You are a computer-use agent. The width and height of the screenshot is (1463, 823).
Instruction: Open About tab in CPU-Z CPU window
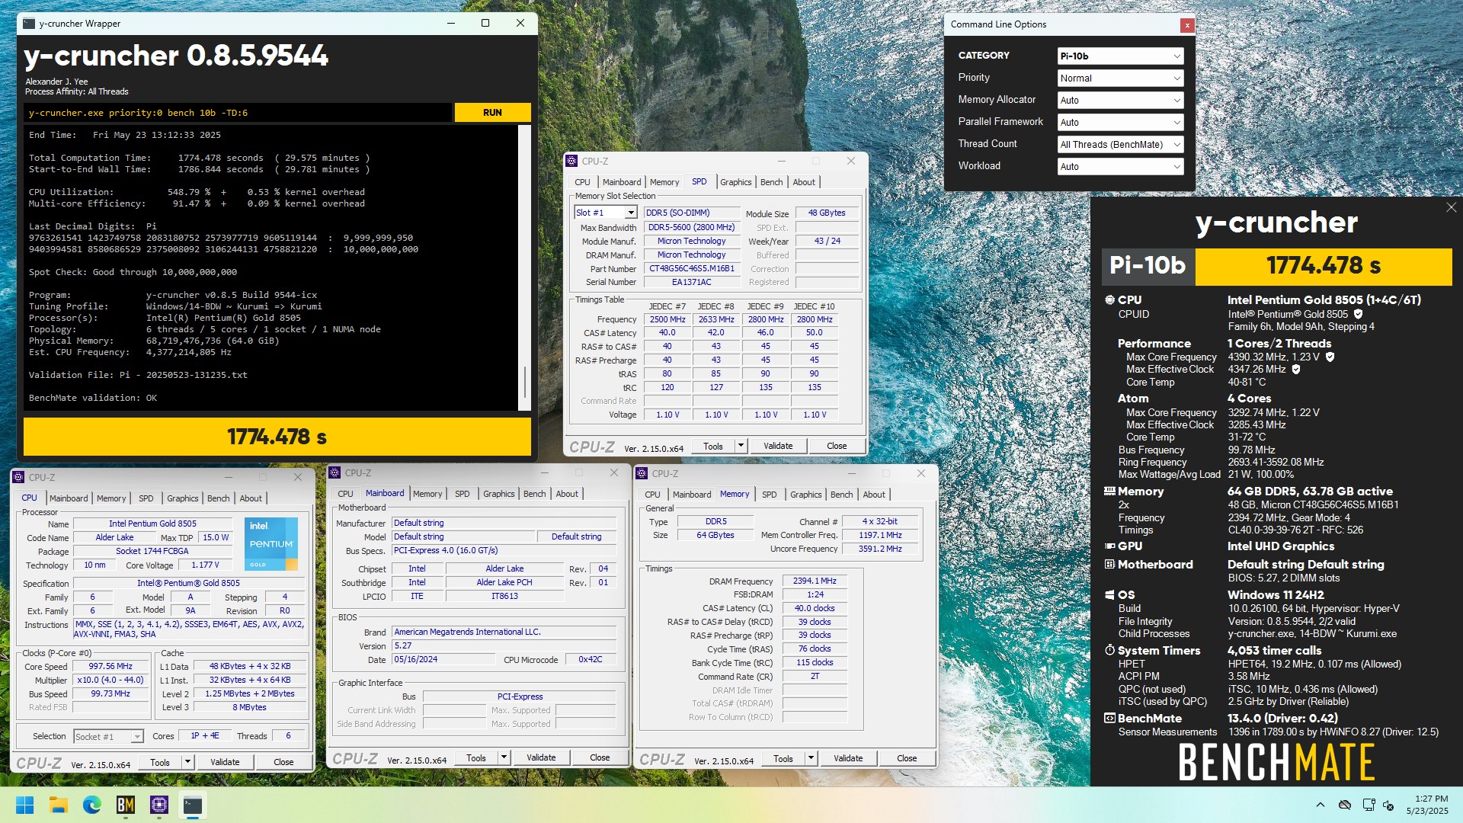coord(251,498)
